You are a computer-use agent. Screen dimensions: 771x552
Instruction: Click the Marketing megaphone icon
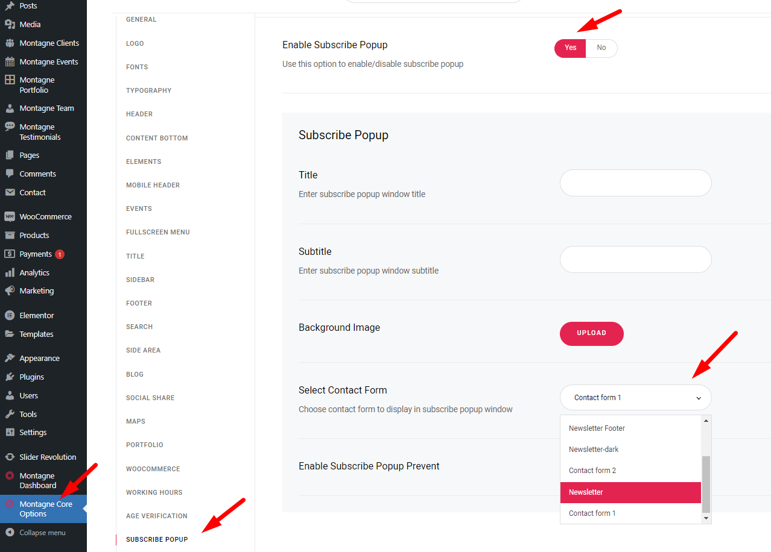[x=10, y=290]
